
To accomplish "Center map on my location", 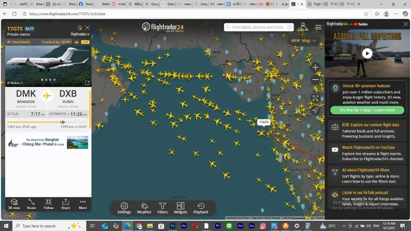I will point(315,110).
